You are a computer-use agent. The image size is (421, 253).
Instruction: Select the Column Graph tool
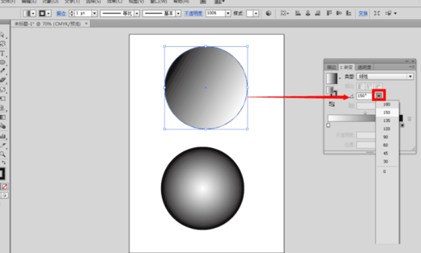3,136
